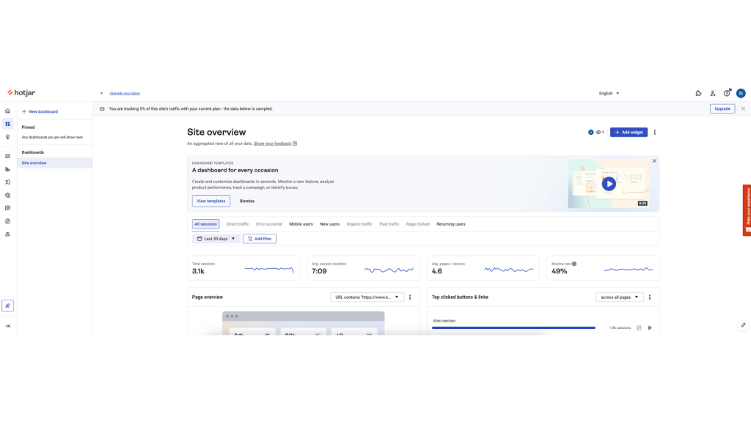This screenshot has width=751, height=422.
Task: Open the site selector dropdown arrow
Action: coord(101,93)
